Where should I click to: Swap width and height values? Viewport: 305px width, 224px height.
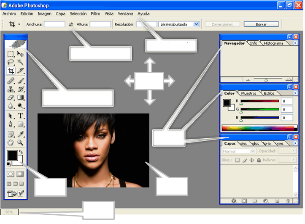coord(71,24)
